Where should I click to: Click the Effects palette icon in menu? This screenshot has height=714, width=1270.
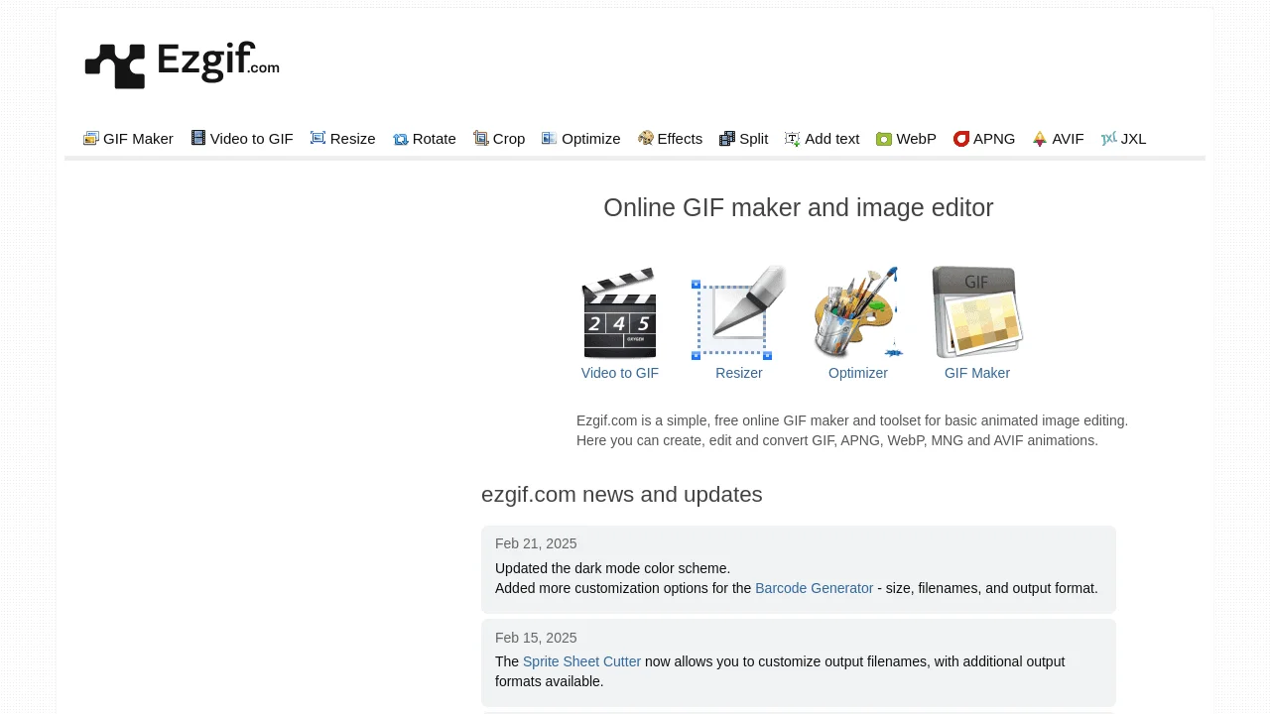646,139
